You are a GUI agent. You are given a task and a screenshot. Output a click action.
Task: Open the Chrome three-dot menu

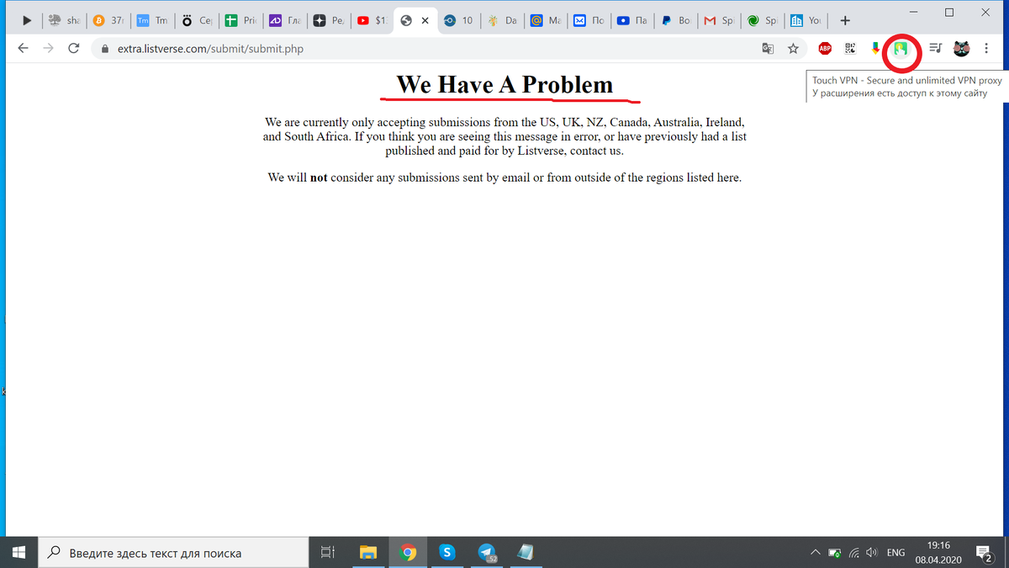(x=985, y=49)
